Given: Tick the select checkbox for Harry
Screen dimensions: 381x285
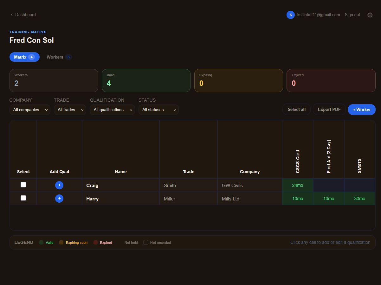Looking at the screenshot, I should (23, 198).
